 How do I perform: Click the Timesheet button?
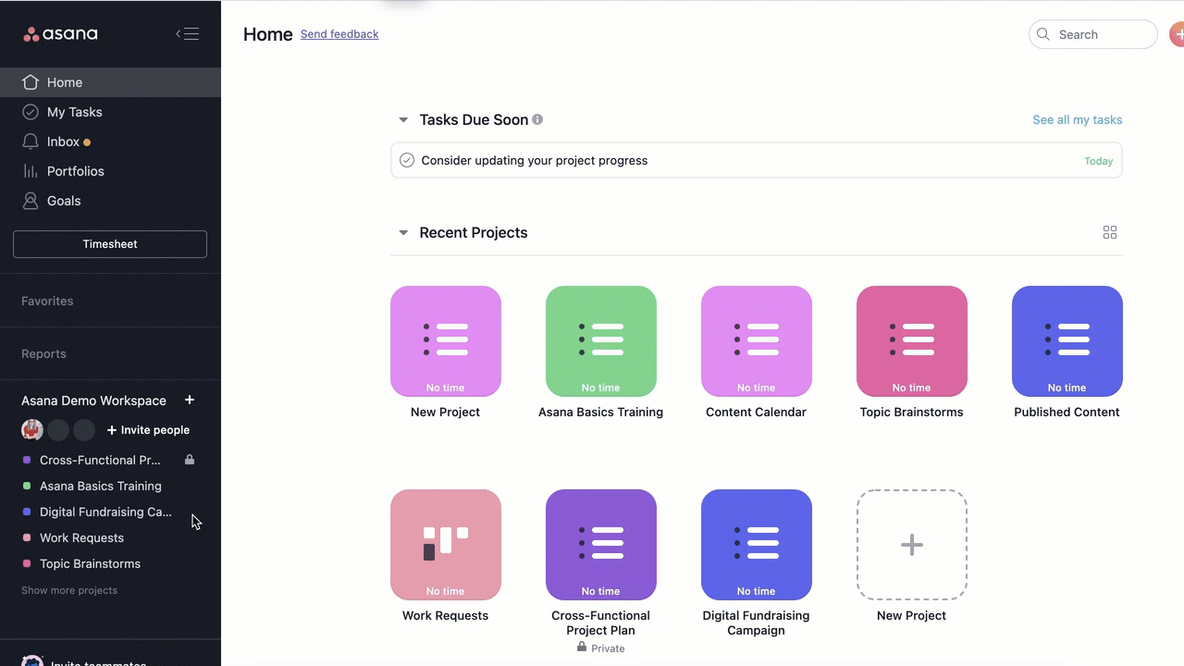110,244
